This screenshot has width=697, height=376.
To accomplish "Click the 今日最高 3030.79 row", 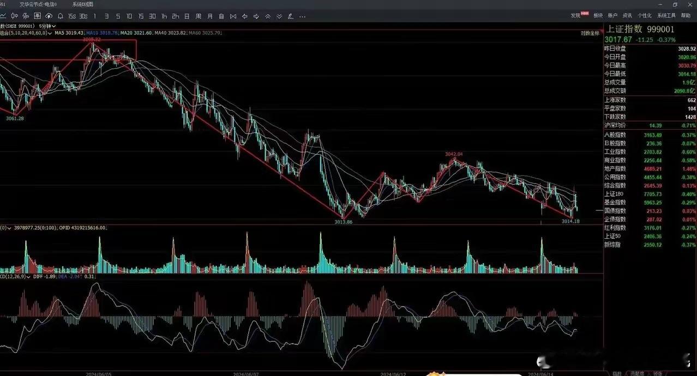I will (x=650, y=65).
